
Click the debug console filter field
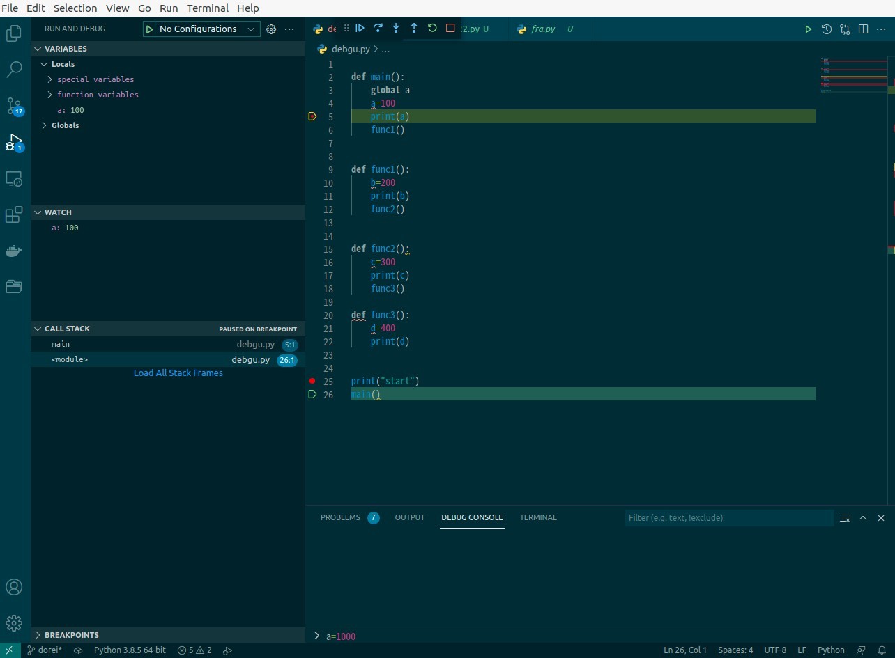coord(729,518)
